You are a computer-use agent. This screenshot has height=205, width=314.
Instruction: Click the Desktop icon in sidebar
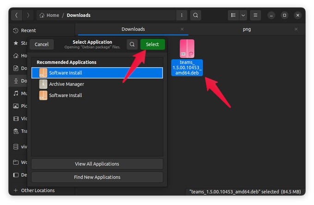pyautogui.click(x=16, y=175)
